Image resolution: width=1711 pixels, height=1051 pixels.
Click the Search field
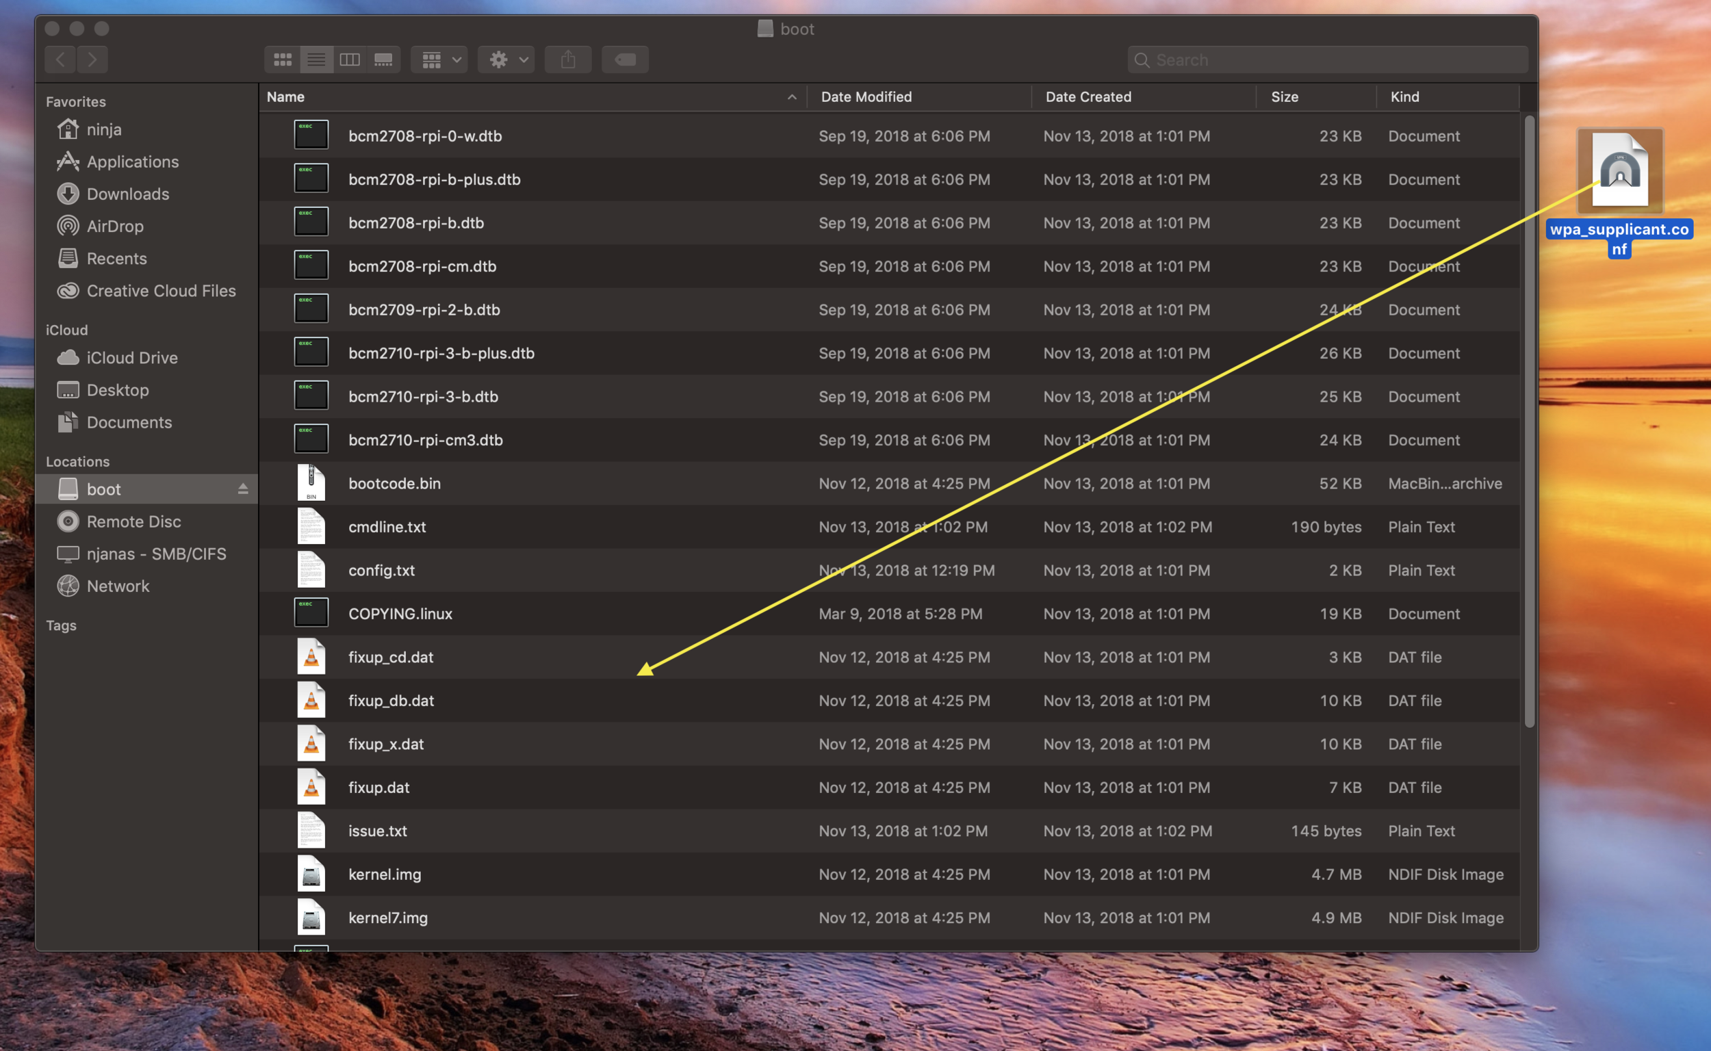point(1328,60)
